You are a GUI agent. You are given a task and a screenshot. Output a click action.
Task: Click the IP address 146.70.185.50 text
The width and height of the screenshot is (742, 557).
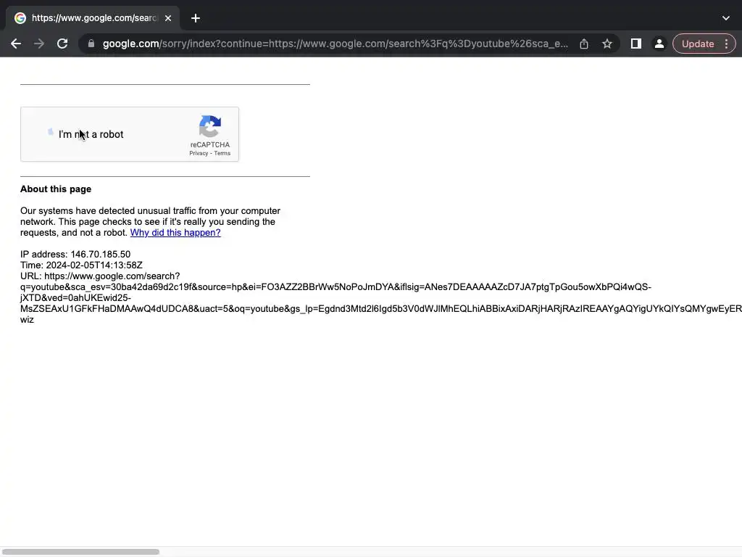75,255
